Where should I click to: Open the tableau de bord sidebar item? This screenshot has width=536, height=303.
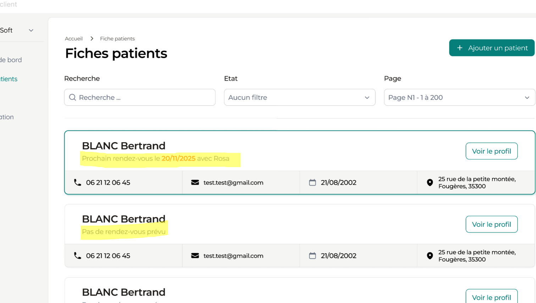point(11,60)
